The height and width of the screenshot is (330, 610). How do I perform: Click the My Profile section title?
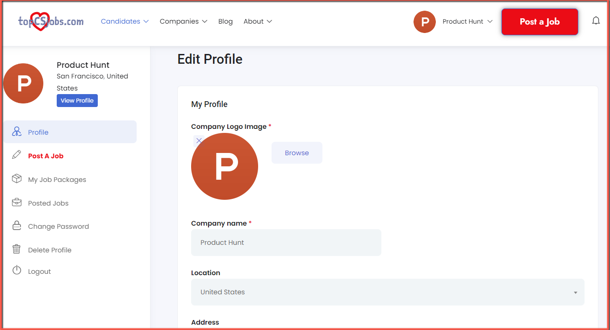(x=209, y=104)
